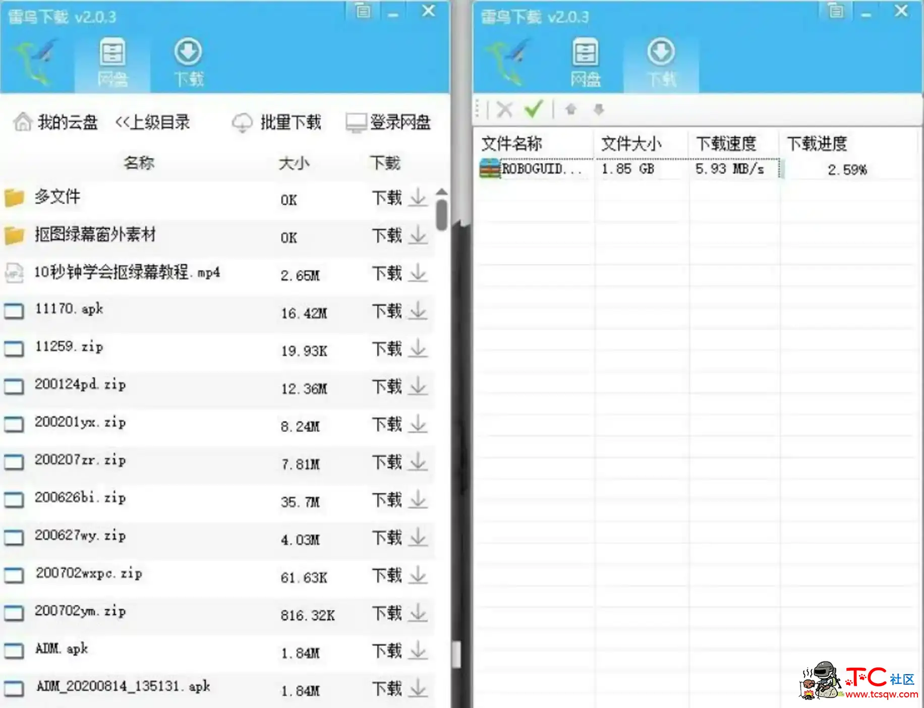Download ADM.apk file
The width and height of the screenshot is (924, 708).
click(399, 651)
